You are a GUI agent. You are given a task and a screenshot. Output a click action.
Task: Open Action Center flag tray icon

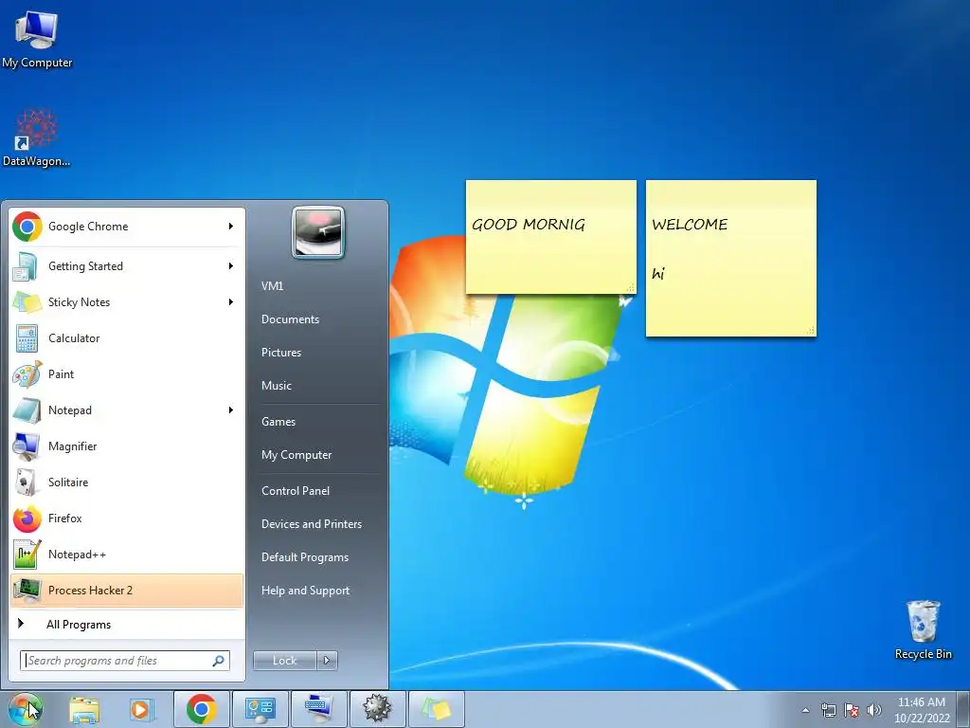pos(852,710)
